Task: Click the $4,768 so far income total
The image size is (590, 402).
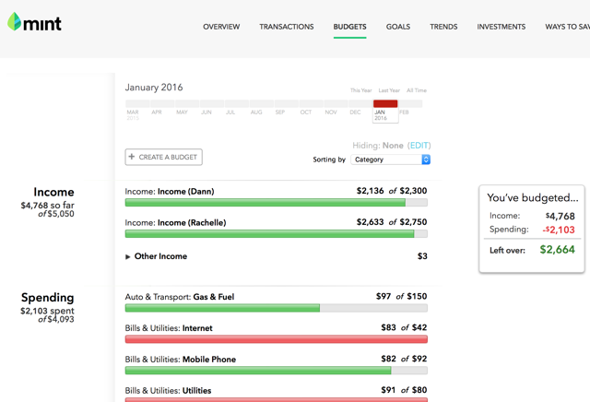Action: pos(47,206)
